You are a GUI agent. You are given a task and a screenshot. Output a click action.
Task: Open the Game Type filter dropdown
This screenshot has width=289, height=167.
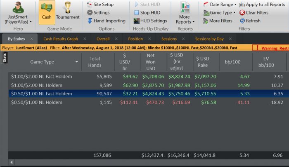click(x=219, y=13)
